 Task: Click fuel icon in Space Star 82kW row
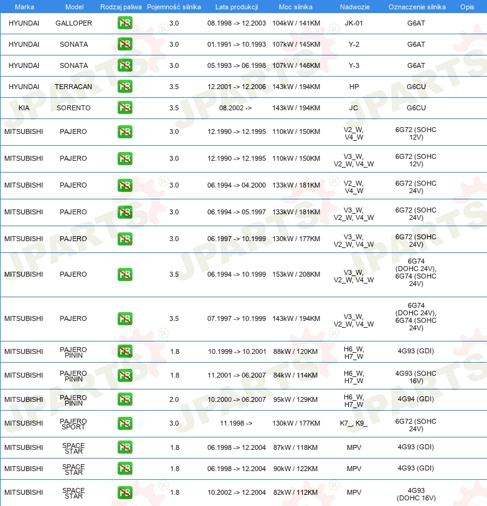(125, 492)
